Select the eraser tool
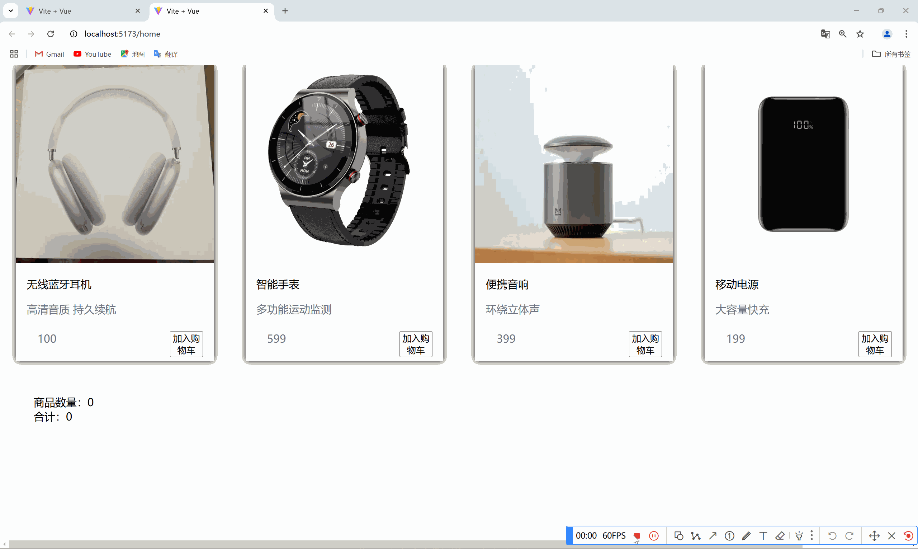The width and height of the screenshot is (918, 549). (x=780, y=536)
